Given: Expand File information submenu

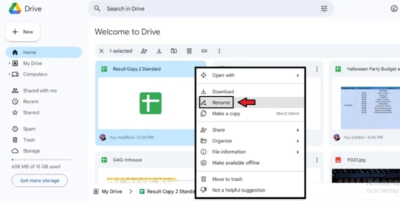Looking at the screenshot, I should pos(250,152).
